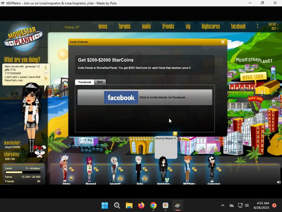Click the Online: 57 counter
The image size is (282, 212).
tap(72, 27)
